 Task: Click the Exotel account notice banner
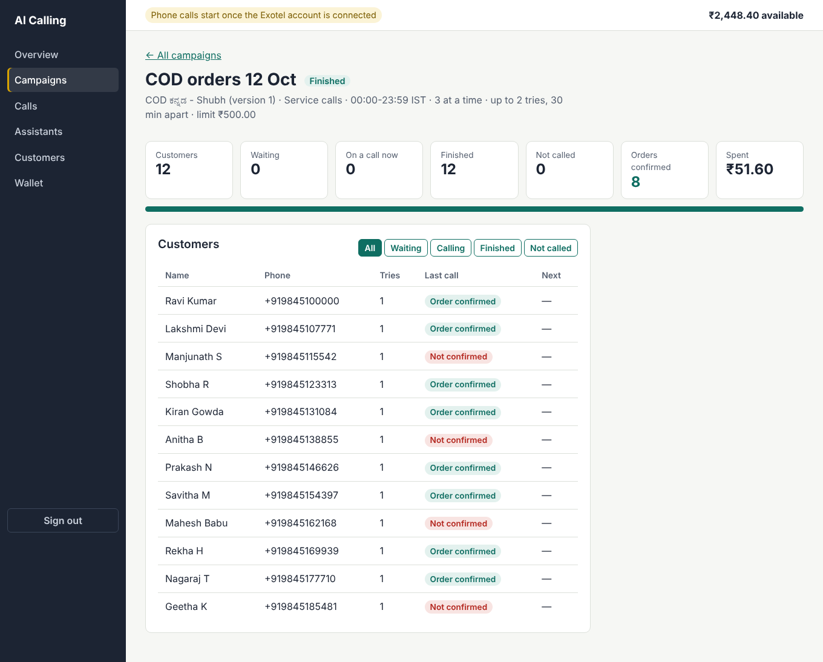pos(263,15)
